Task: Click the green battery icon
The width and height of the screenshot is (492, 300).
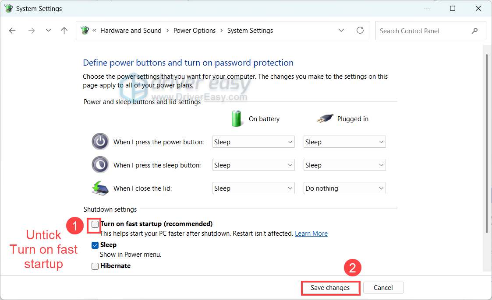Action: 237,119
